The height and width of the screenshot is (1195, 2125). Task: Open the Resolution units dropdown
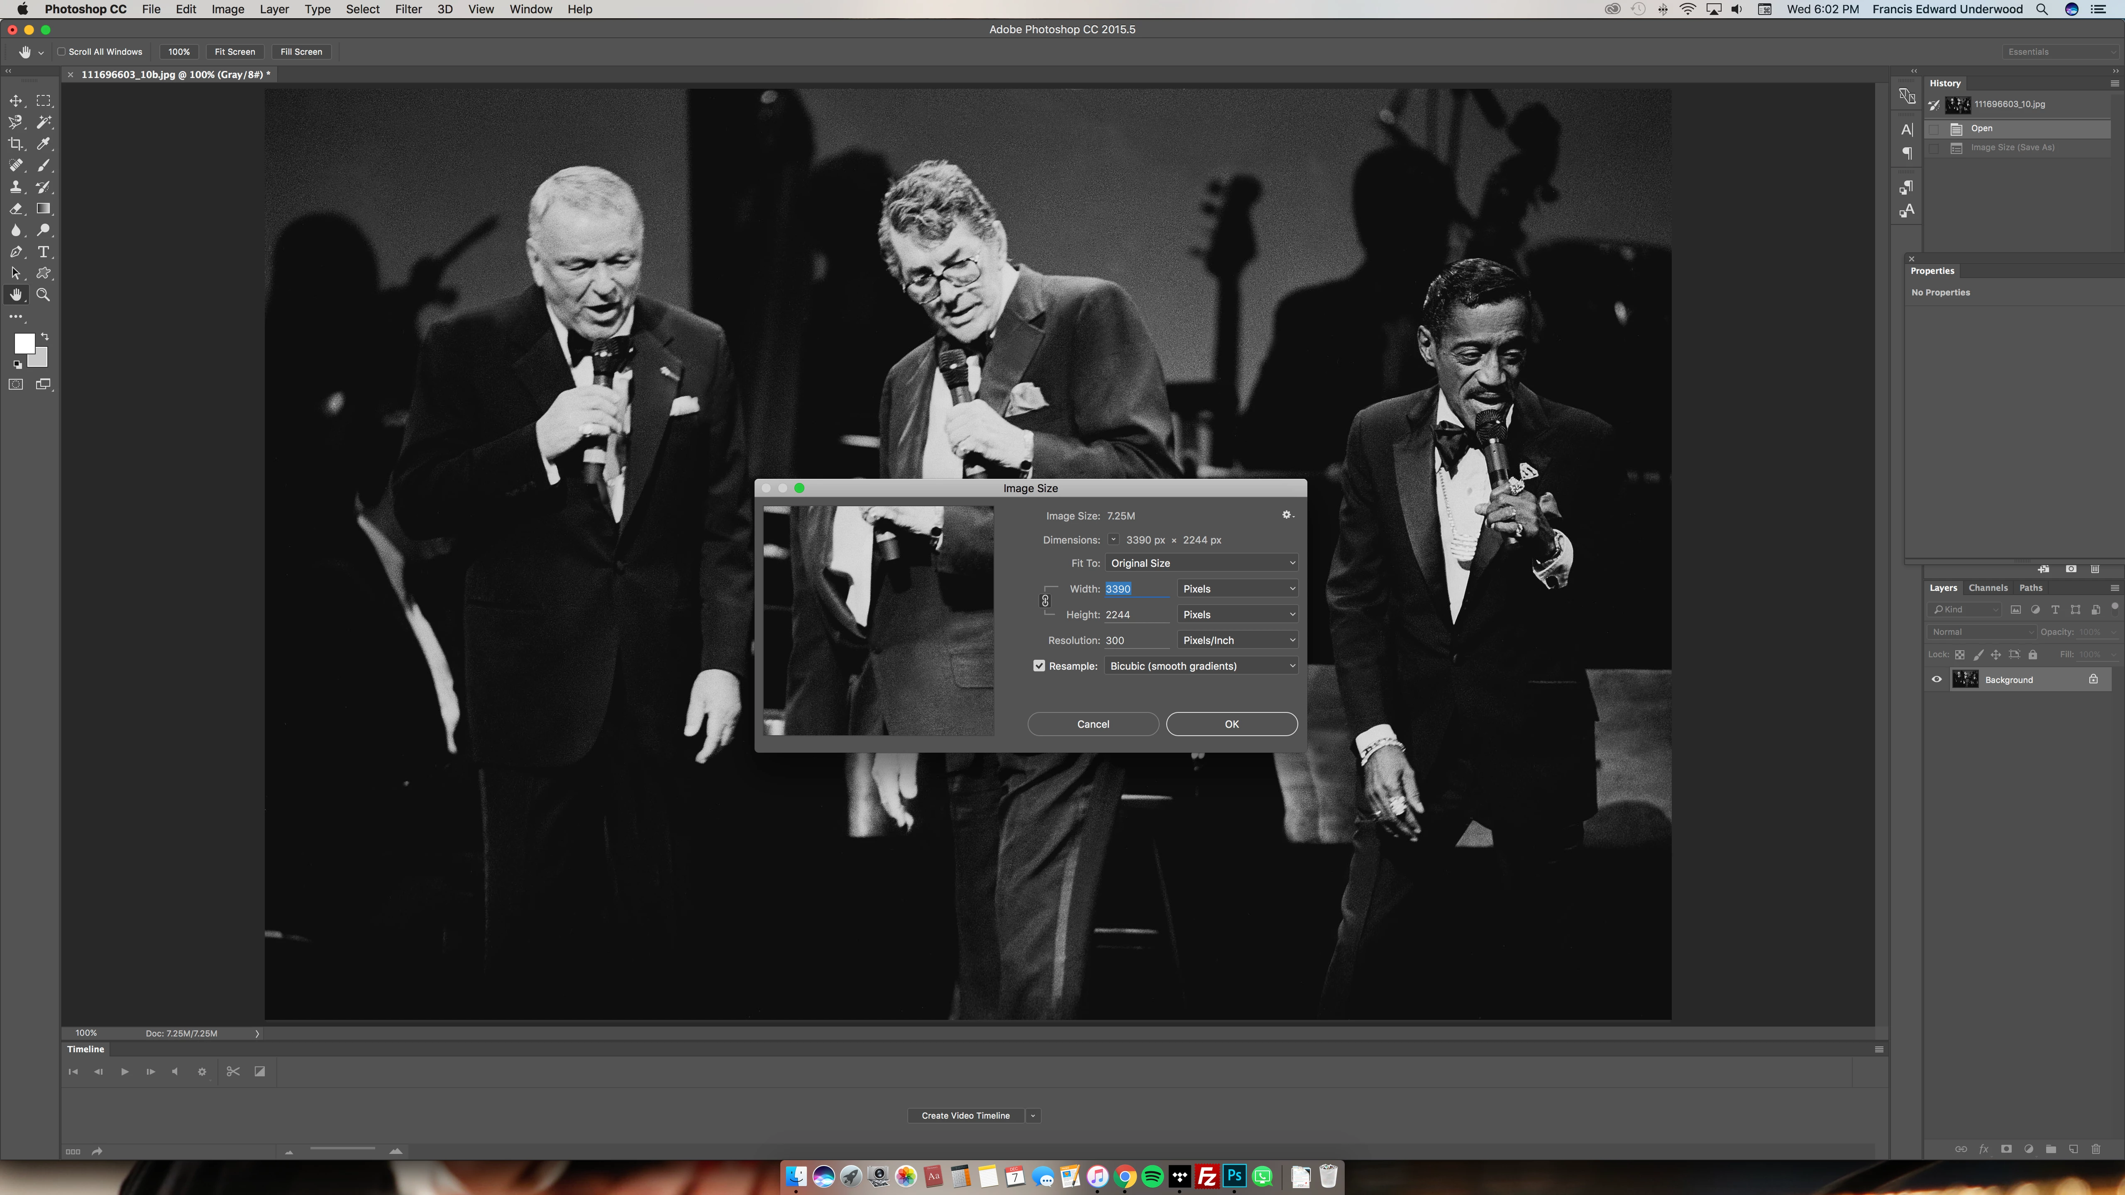point(1236,640)
